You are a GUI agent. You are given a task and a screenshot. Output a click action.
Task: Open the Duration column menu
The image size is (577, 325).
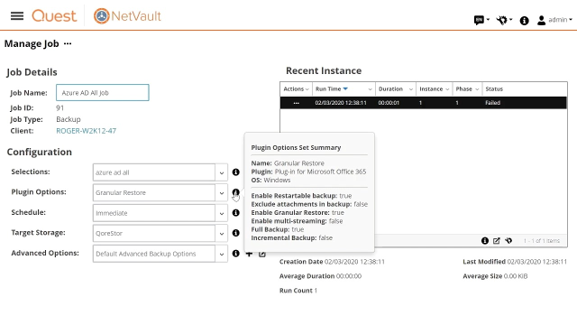point(411,89)
